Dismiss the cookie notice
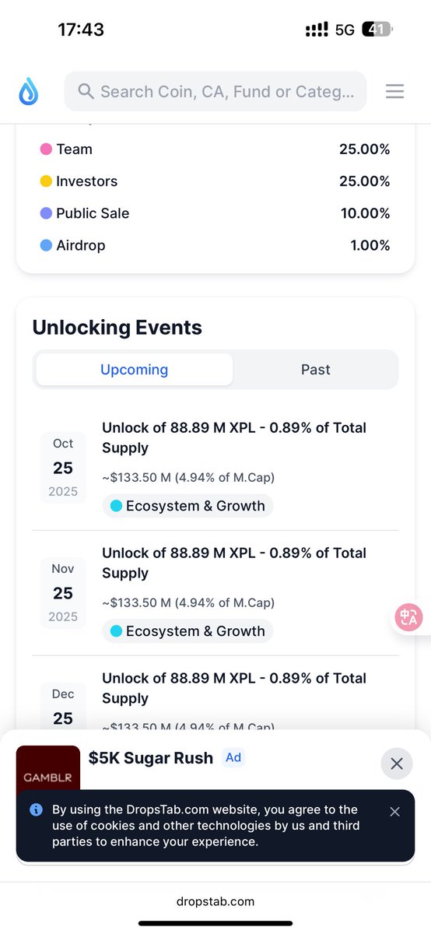This screenshot has width=431, height=934. click(x=394, y=812)
